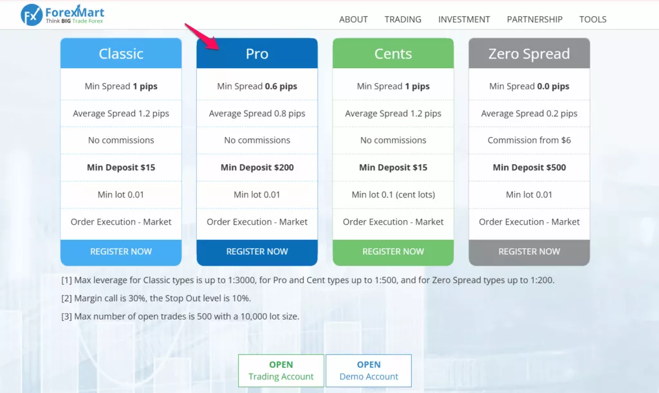Screen dimensions: 659x393
Task: Select the Zero Spread plan header
Action: [530, 53]
